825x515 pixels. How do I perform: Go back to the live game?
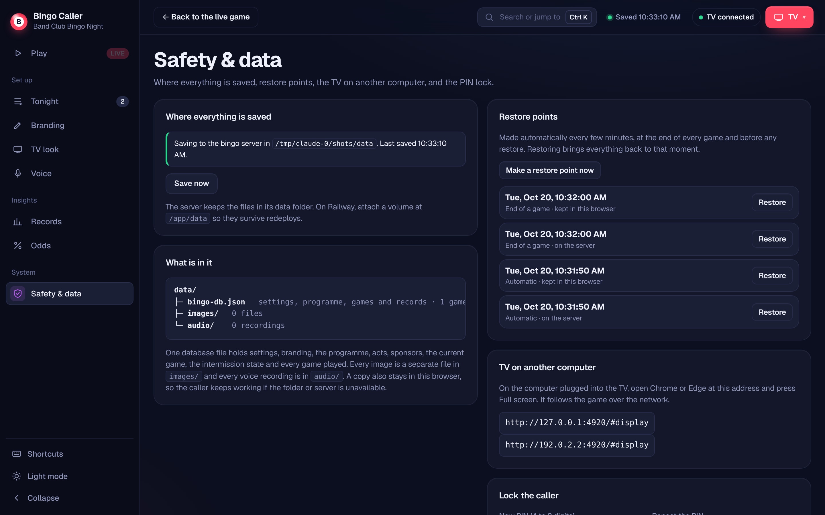[x=206, y=17]
